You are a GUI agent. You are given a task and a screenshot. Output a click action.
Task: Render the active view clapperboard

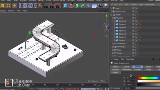point(46,5)
